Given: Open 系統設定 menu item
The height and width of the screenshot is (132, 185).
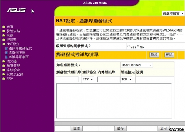Looking at the screenshot, I should tap(13, 70).
